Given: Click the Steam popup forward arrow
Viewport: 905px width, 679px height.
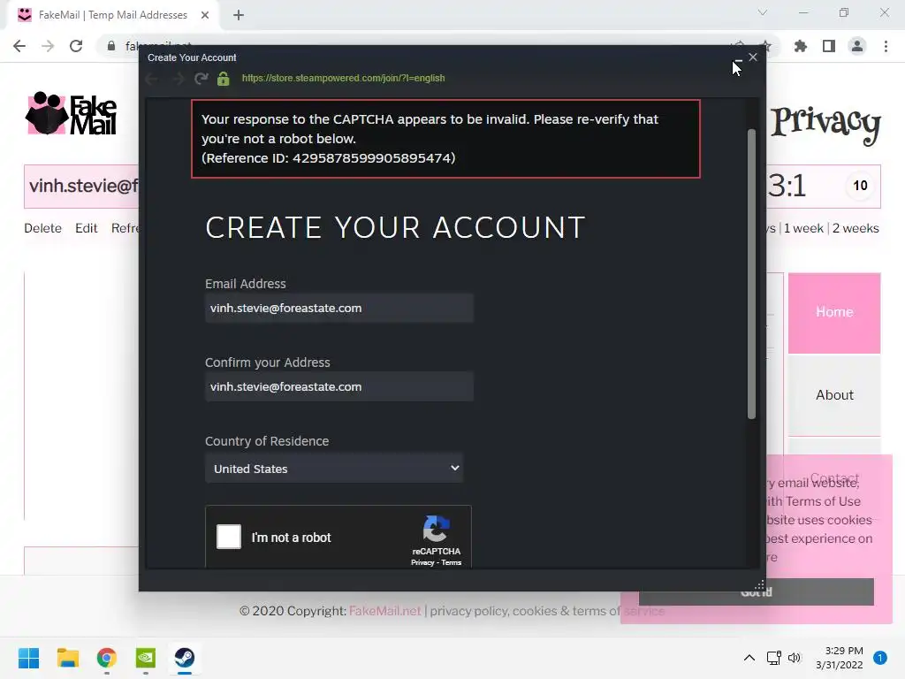Looking at the screenshot, I should 178,78.
